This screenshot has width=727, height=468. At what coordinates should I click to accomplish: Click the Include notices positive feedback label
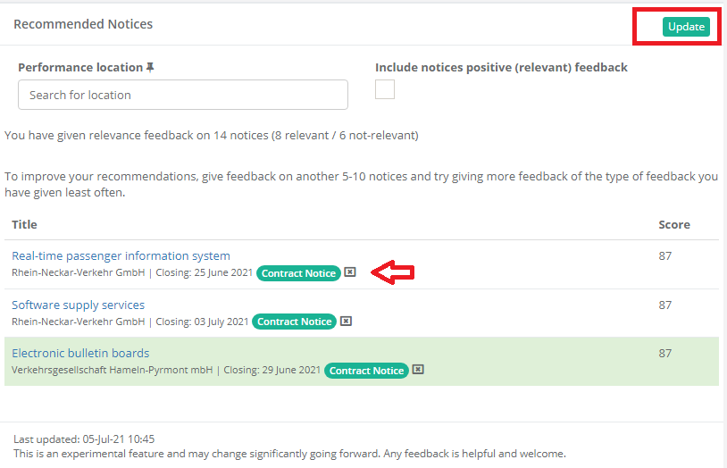(x=501, y=68)
